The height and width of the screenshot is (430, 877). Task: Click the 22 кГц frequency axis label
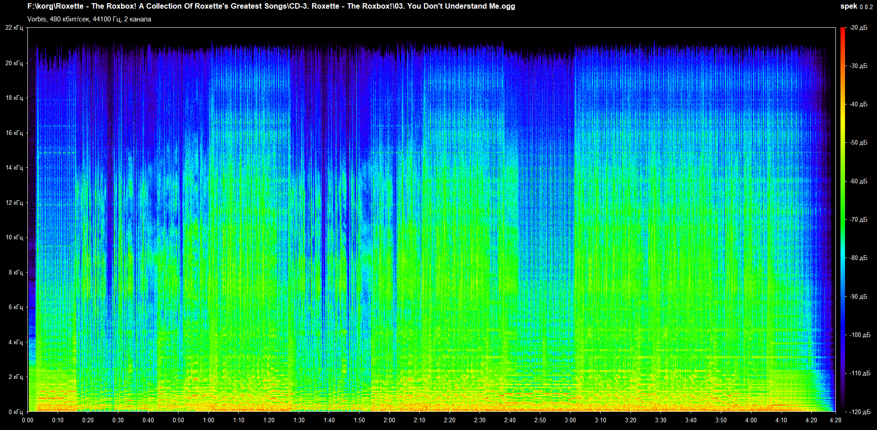point(14,28)
